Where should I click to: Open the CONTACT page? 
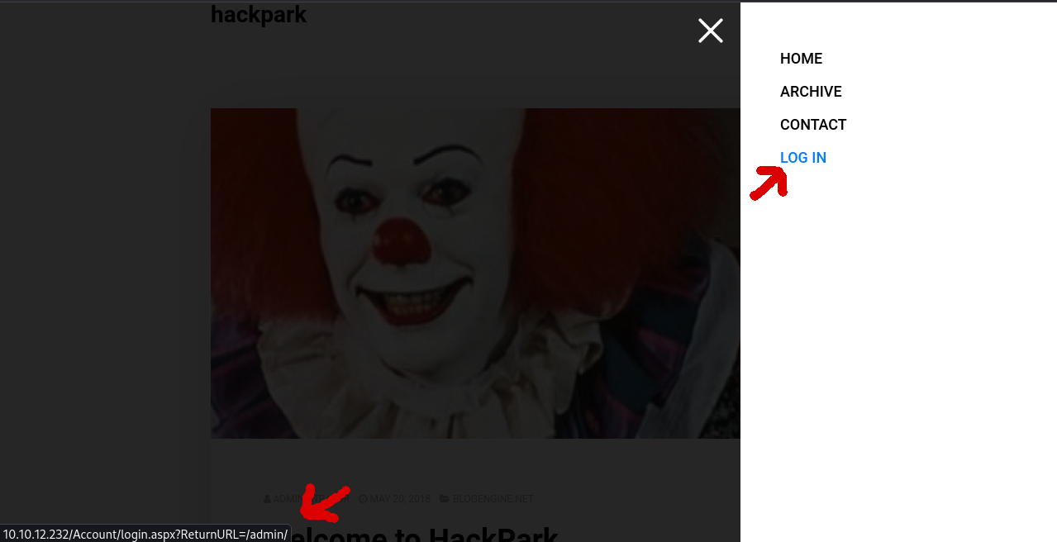click(x=813, y=125)
